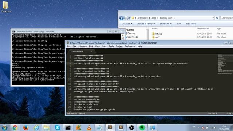Click Tab Size: 4 in status bar
The image size is (233, 131).
click(x=212, y=114)
